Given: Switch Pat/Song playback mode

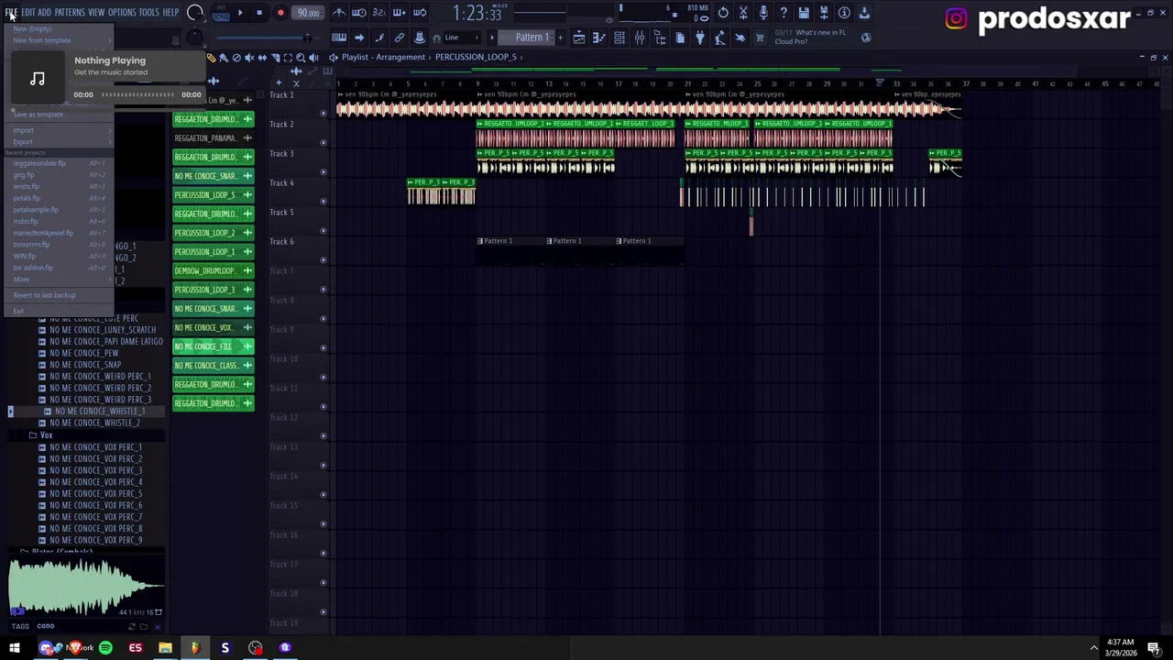Looking at the screenshot, I should [x=221, y=13].
